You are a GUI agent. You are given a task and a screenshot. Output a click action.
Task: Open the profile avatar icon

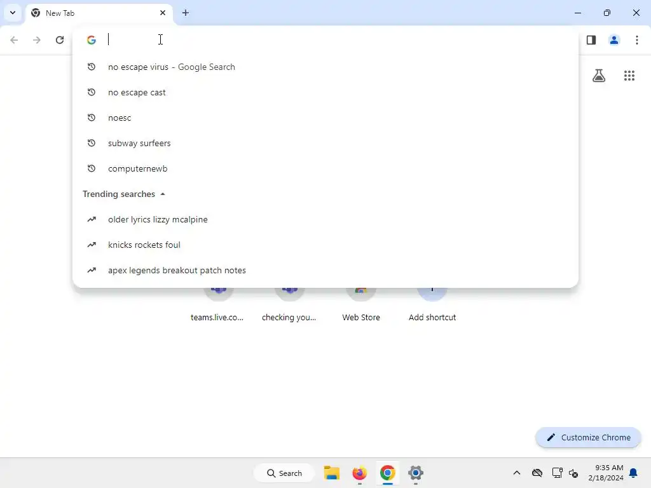point(614,40)
